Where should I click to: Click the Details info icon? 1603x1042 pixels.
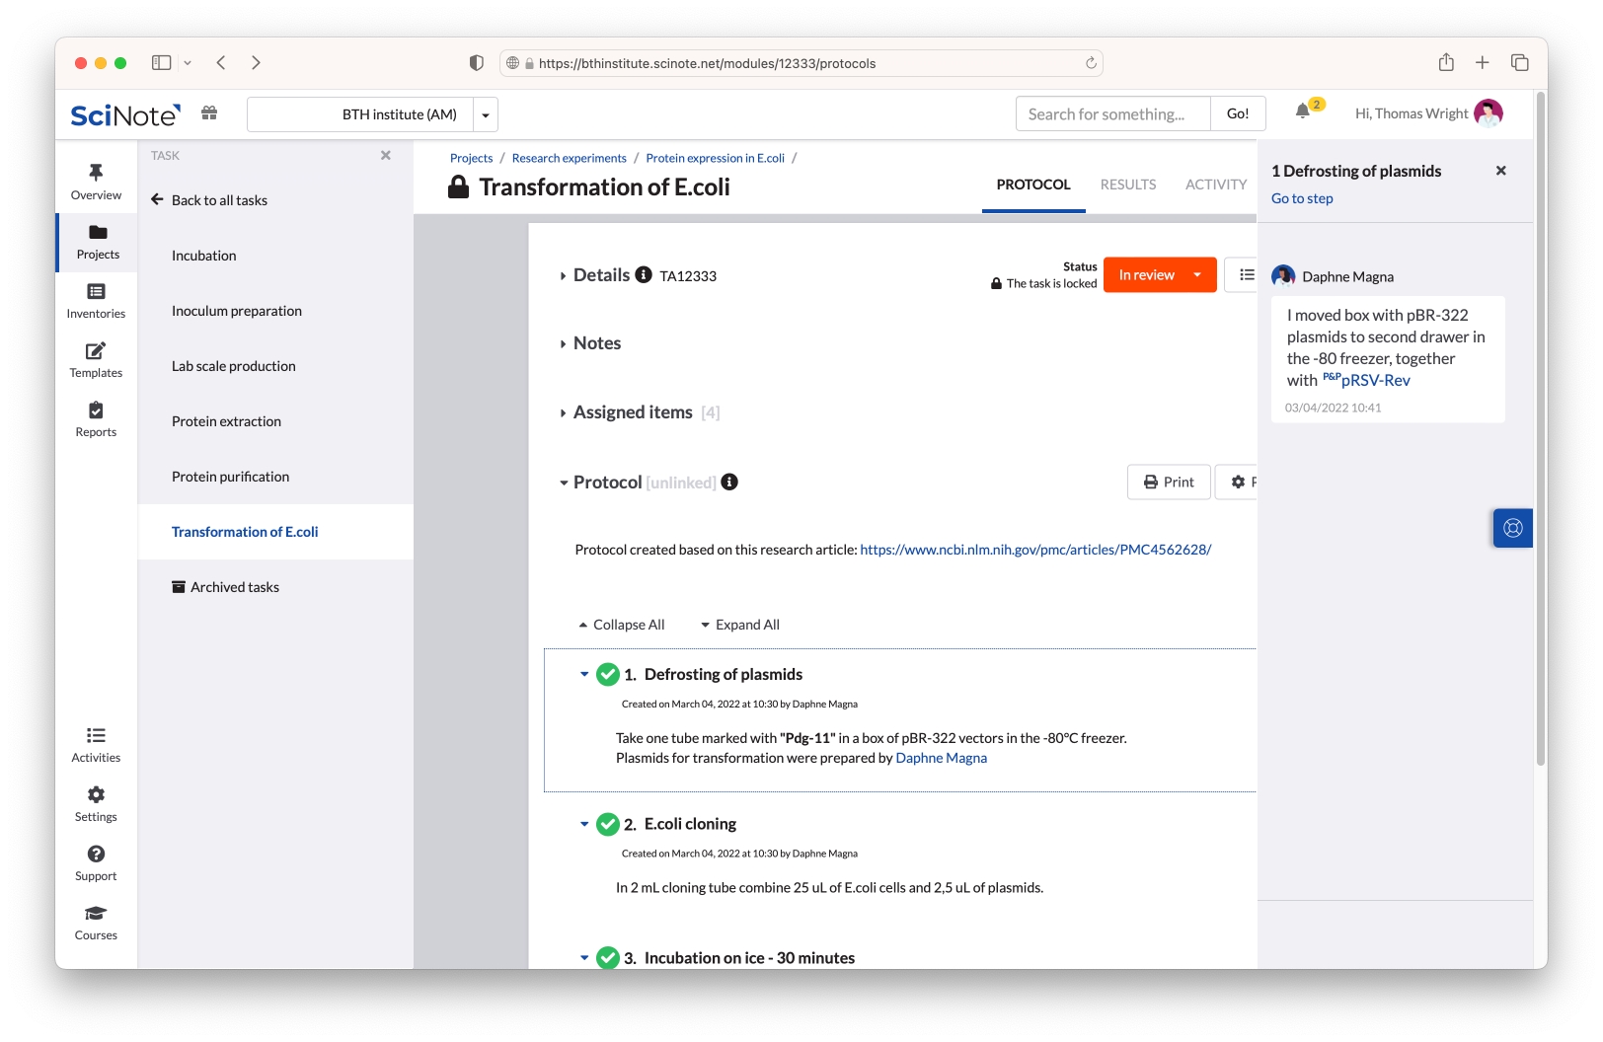pos(644,274)
